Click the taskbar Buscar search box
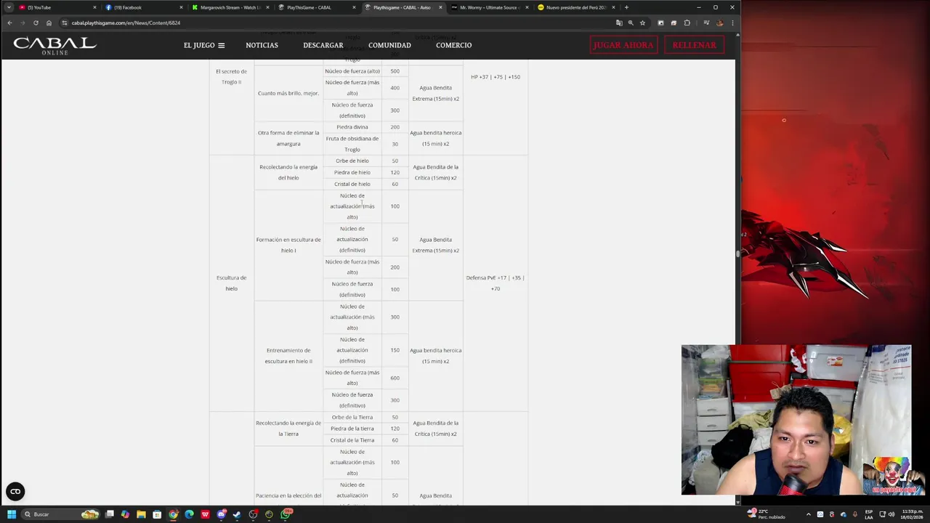The height and width of the screenshot is (523, 930). tap(61, 514)
